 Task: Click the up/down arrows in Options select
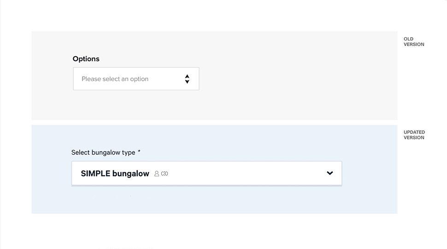[x=187, y=79]
